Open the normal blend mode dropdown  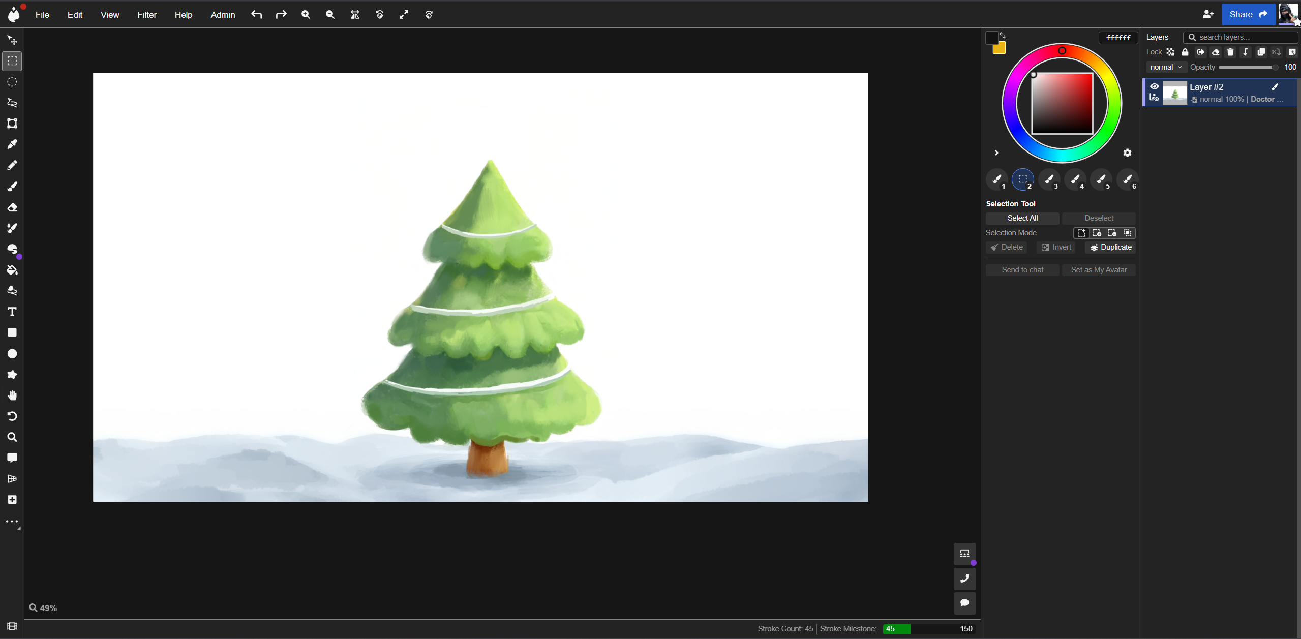pos(1166,67)
